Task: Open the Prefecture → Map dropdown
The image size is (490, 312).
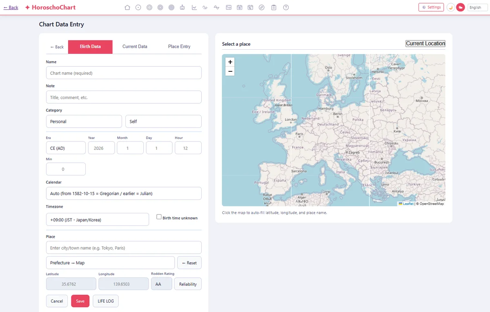Action: [x=110, y=263]
